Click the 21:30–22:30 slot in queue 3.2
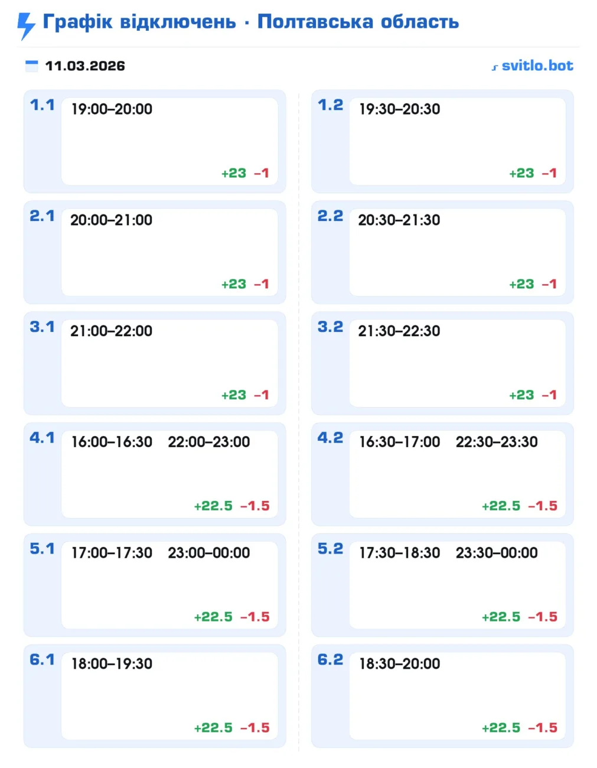 (399, 331)
